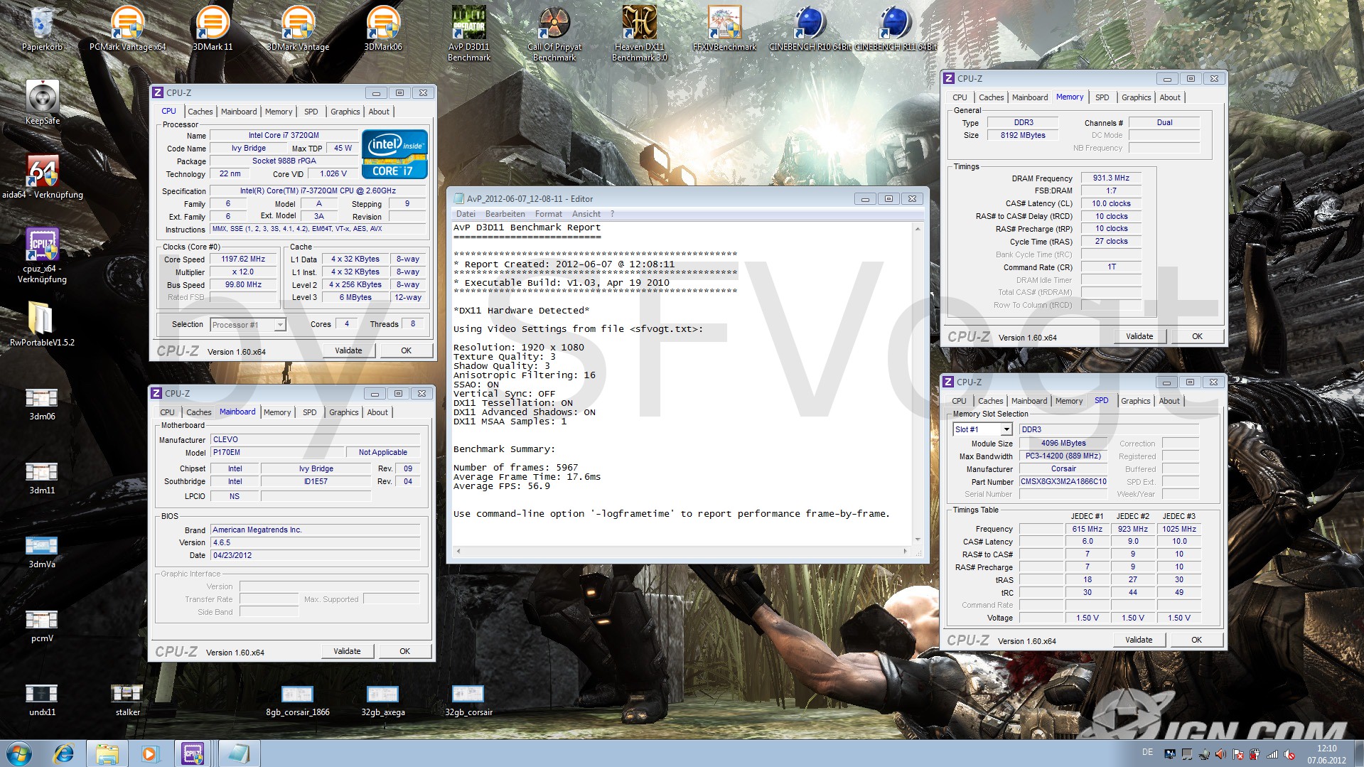The height and width of the screenshot is (767, 1364).
Task: Select the pcmV screenshot file
Action: coord(42,626)
